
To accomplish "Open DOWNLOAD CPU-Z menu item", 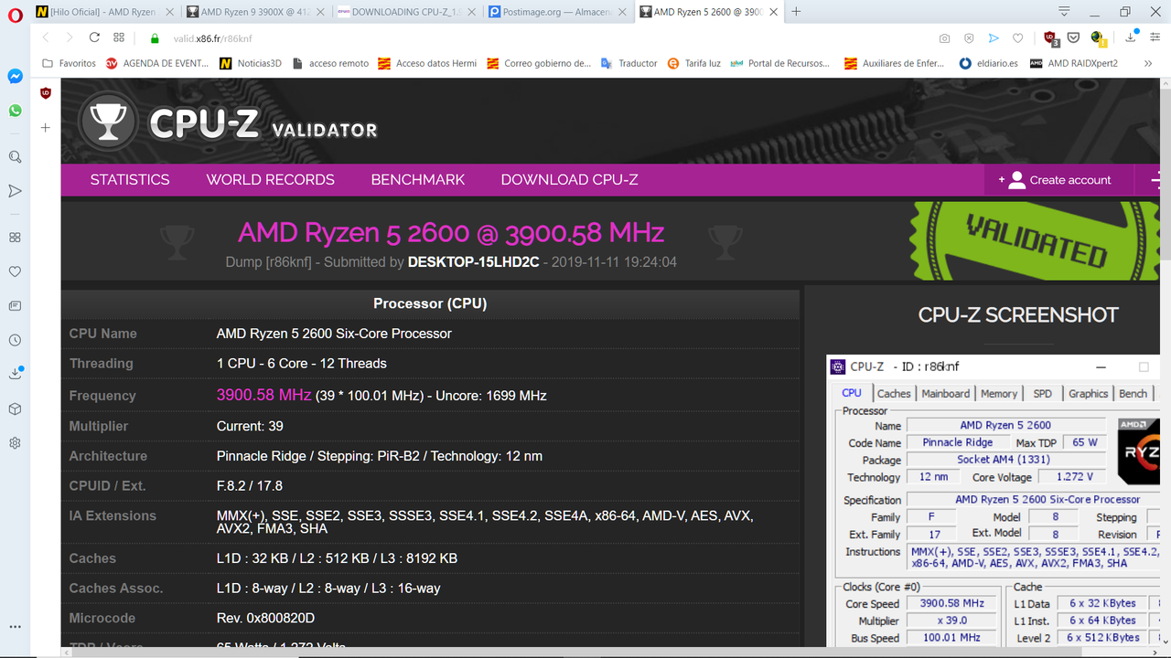I will coord(569,180).
